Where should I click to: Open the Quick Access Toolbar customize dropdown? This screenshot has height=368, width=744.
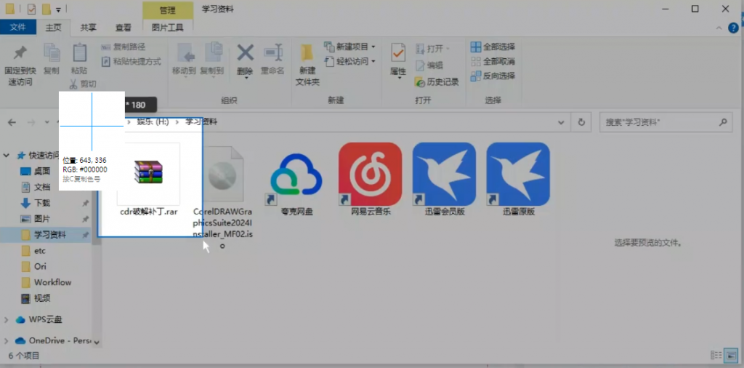[58, 9]
